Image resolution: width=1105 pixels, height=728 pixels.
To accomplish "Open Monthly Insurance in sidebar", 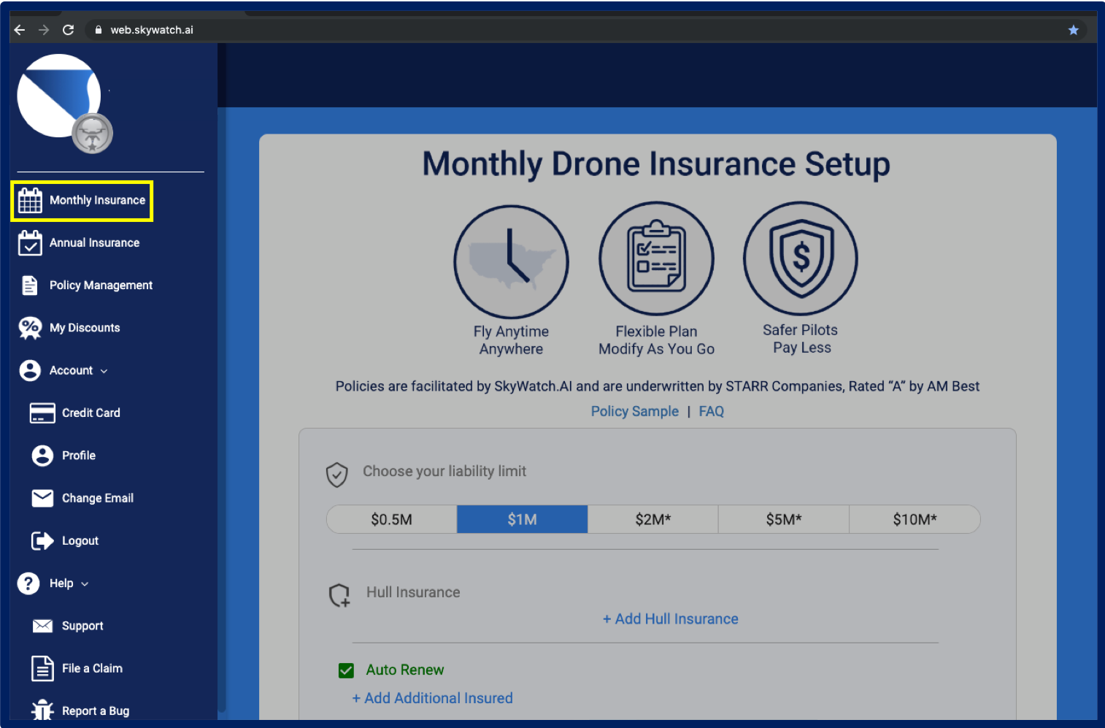I will click(97, 200).
